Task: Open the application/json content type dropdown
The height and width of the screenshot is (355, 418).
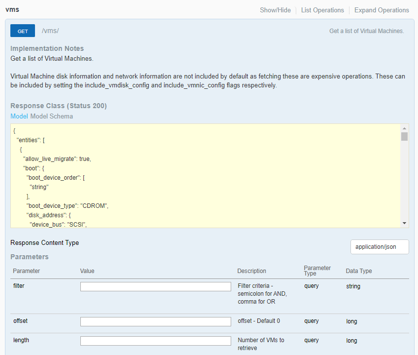Action: point(380,247)
